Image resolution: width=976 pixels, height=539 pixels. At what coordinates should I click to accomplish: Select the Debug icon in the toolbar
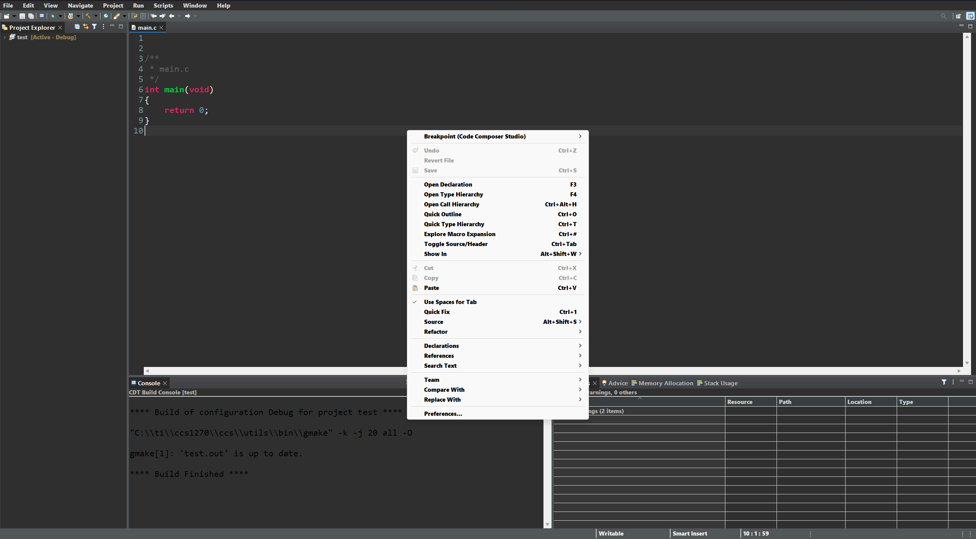pos(53,16)
